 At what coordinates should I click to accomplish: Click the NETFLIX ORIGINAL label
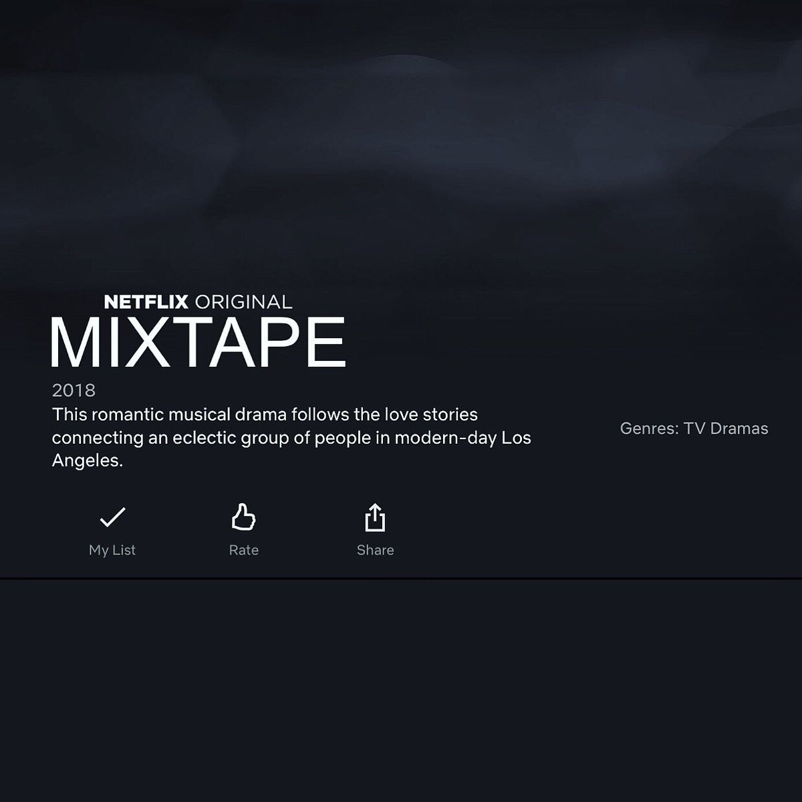(x=198, y=301)
